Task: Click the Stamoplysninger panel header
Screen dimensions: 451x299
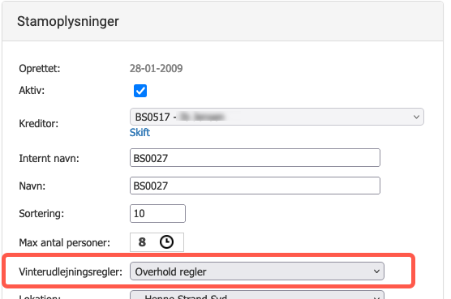Action: [222, 21]
